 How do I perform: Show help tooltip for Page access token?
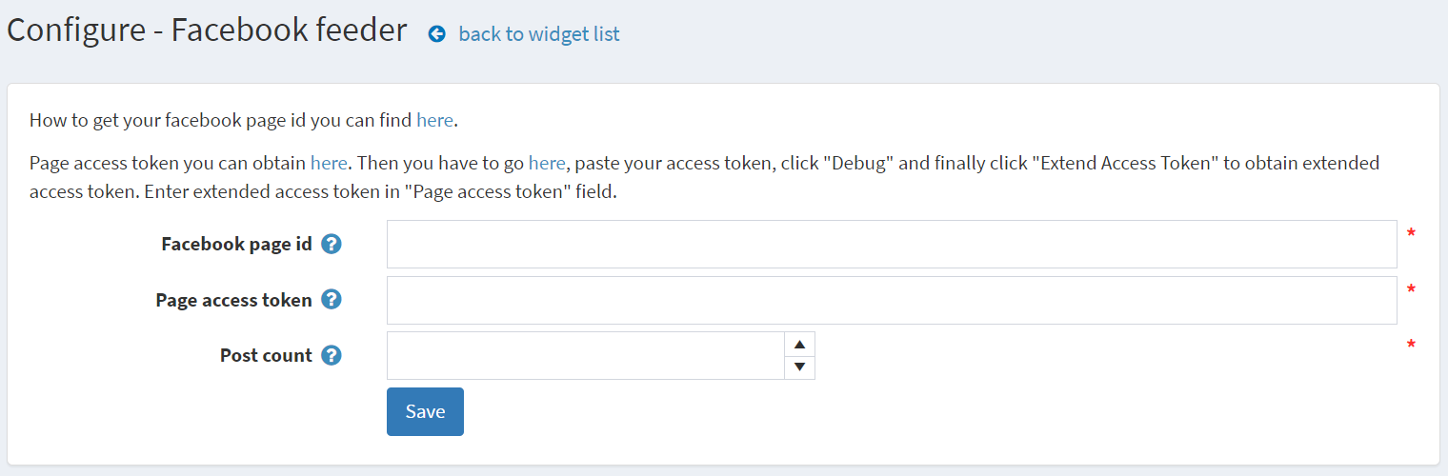pyautogui.click(x=332, y=300)
